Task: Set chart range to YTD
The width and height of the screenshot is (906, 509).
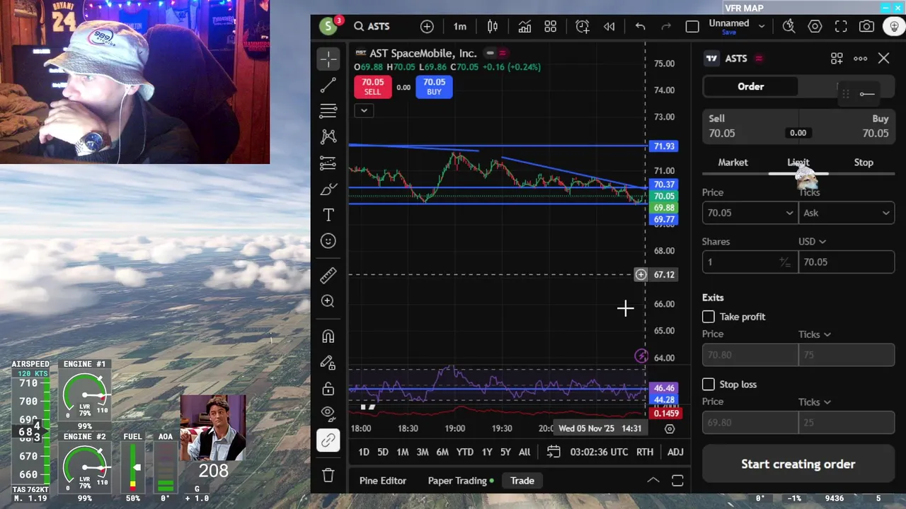Action: 464,452
